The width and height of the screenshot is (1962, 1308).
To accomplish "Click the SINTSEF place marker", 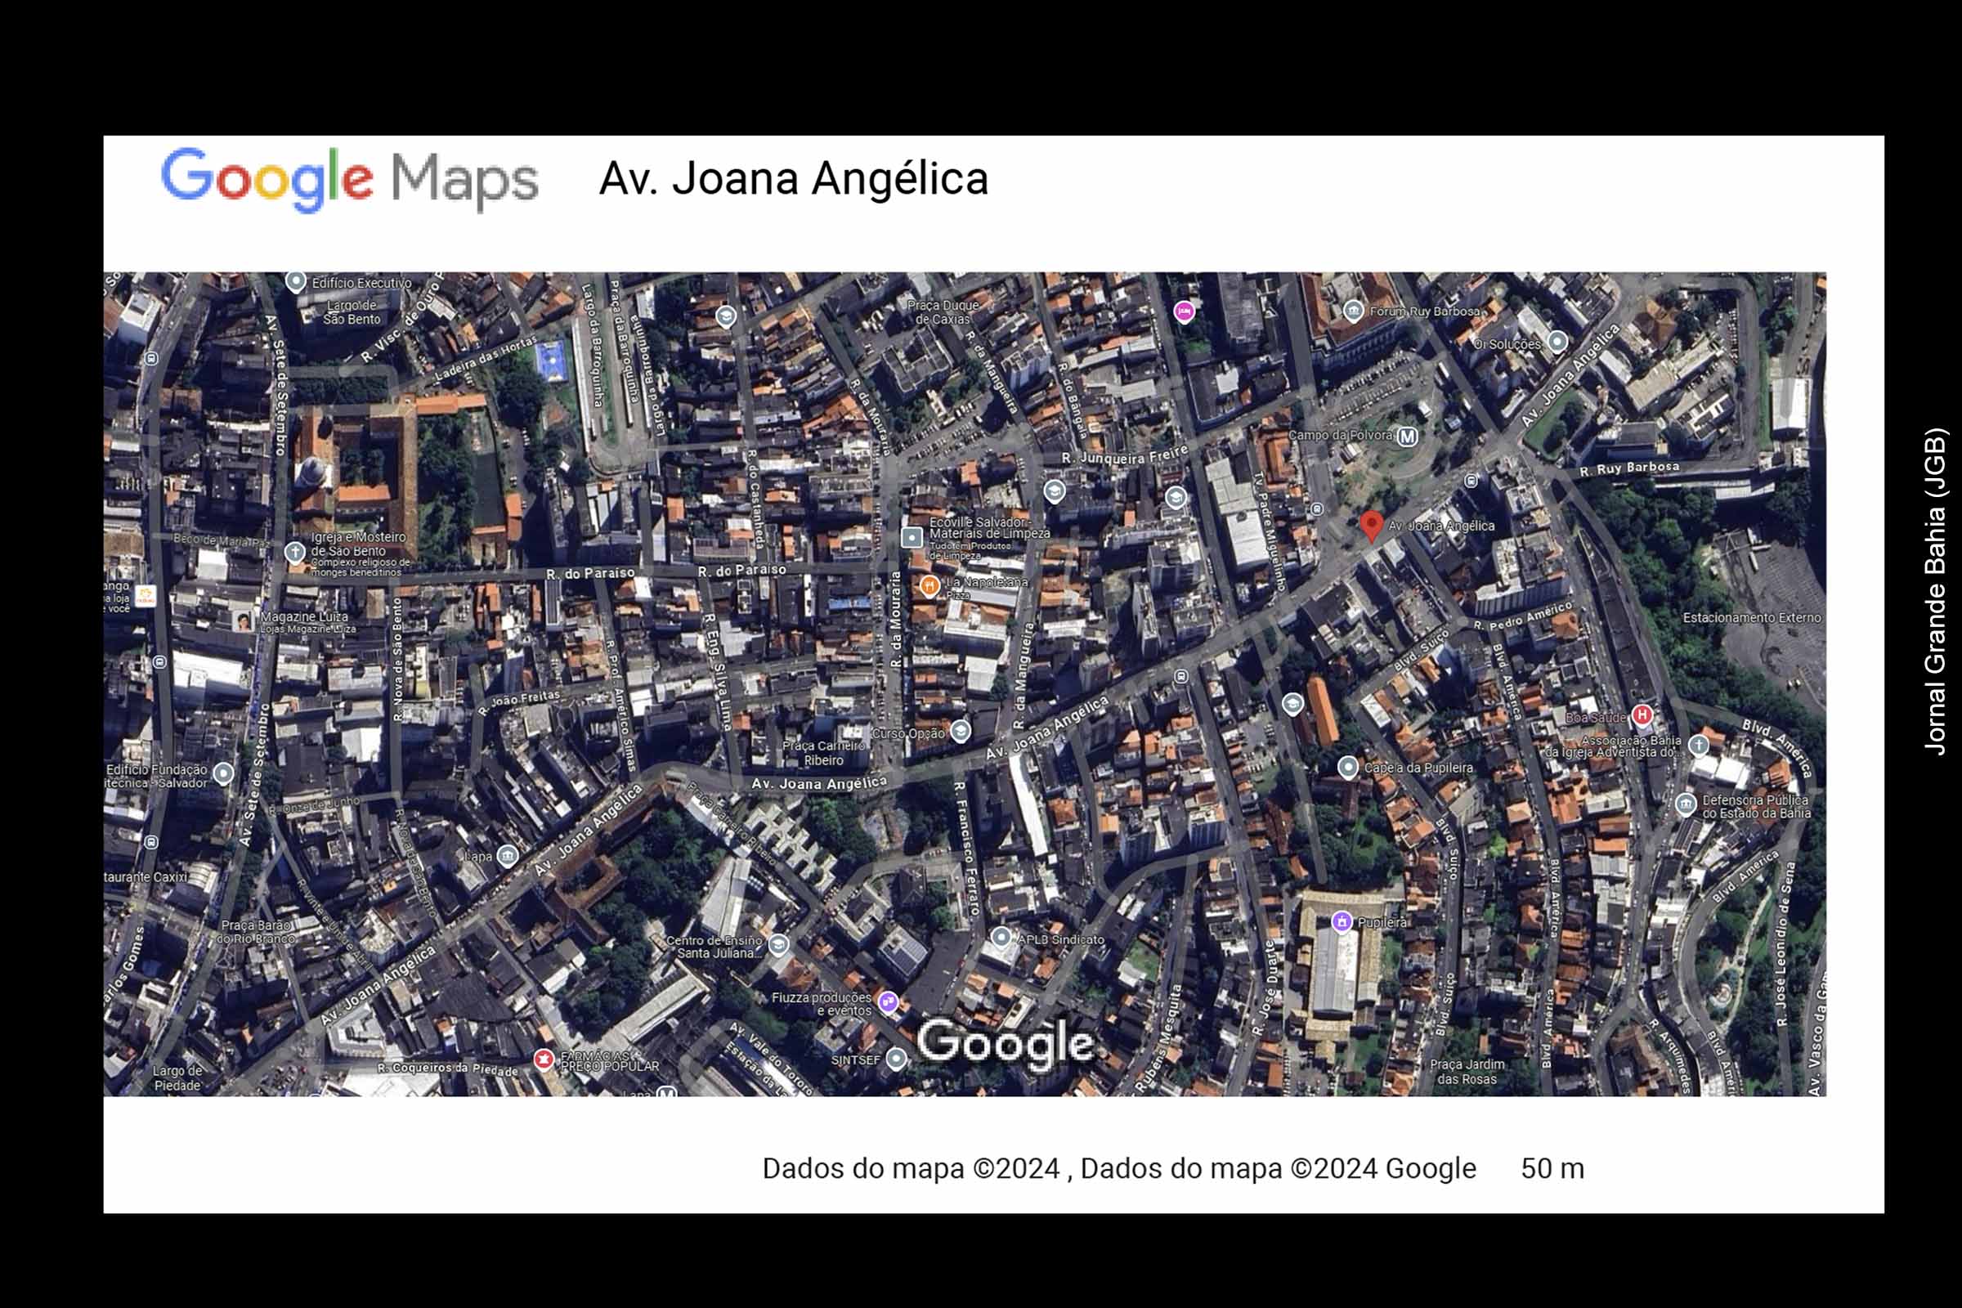I will 896,1059.
